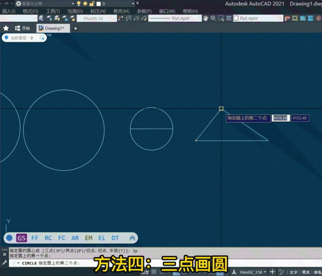The width and height of the screenshot is (322, 276).
Task: Select the GS shortcut button
Action: 21,238
